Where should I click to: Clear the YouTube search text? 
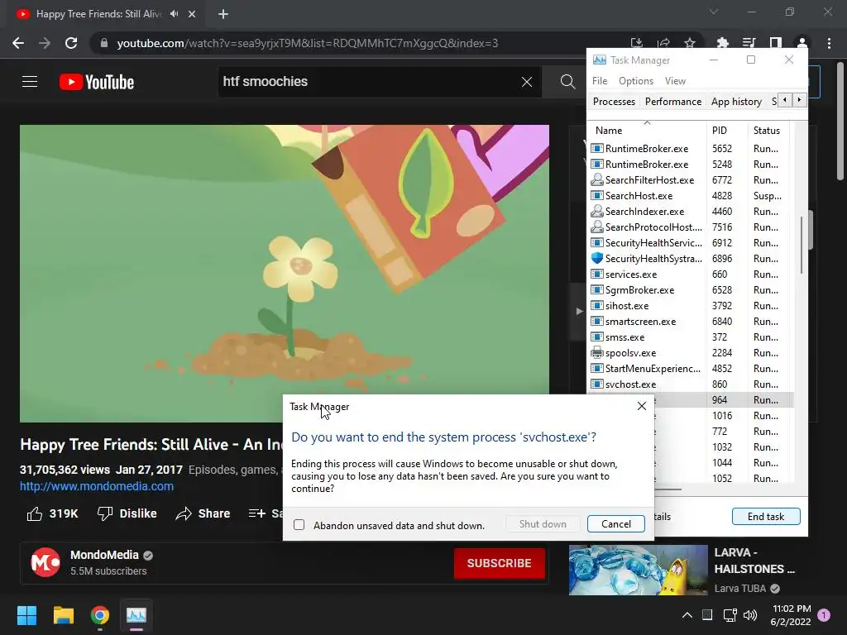(527, 82)
